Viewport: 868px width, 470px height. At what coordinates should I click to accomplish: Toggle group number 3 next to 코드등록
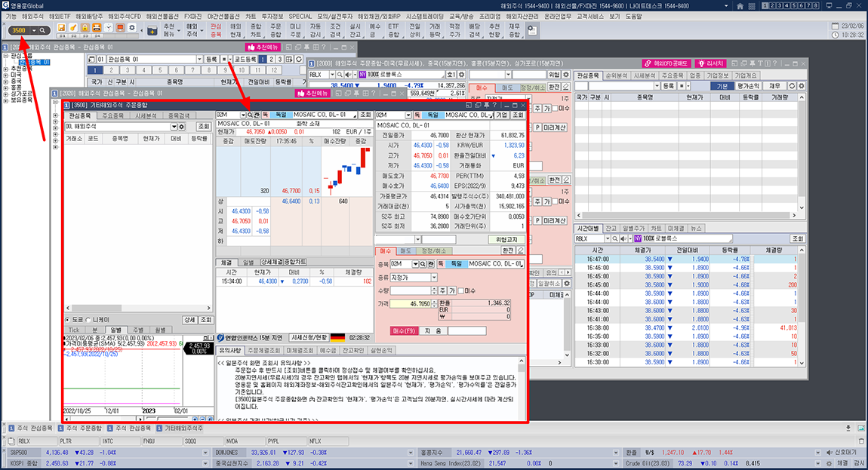point(279,60)
